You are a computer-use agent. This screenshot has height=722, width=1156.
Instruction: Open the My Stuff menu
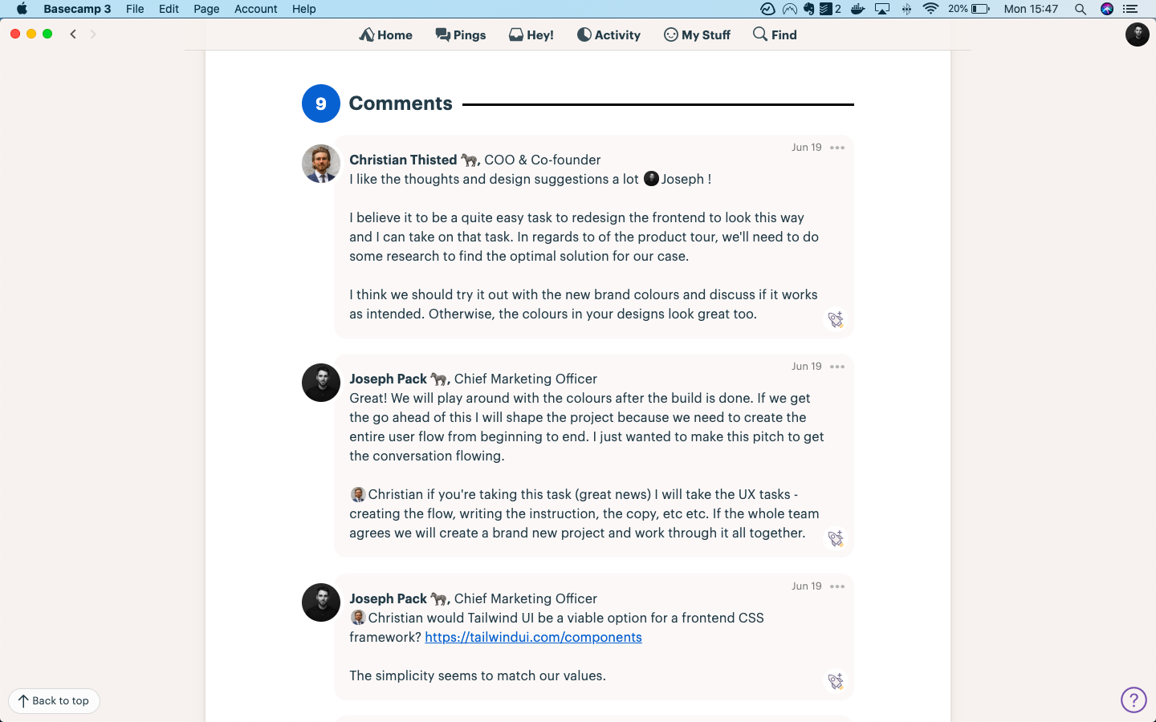click(x=697, y=34)
